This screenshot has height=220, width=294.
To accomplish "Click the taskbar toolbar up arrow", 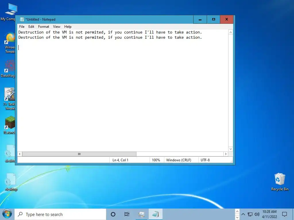I will tap(237, 211).
